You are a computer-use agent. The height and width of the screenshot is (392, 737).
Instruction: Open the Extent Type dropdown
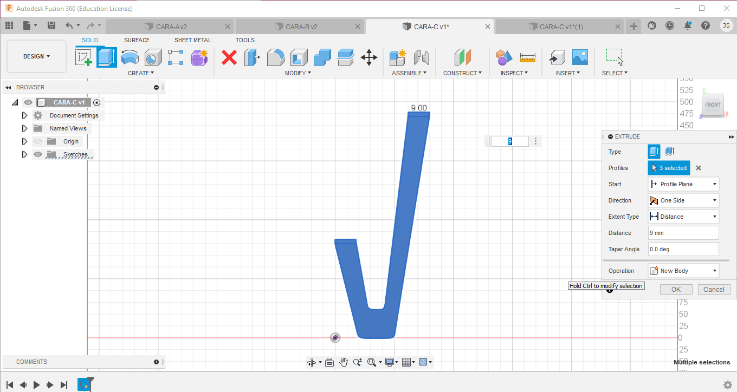[683, 217]
